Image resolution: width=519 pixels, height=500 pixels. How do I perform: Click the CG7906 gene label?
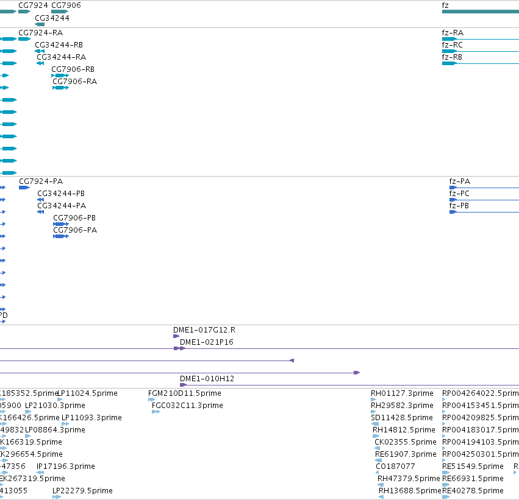click(x=66, y=5)
